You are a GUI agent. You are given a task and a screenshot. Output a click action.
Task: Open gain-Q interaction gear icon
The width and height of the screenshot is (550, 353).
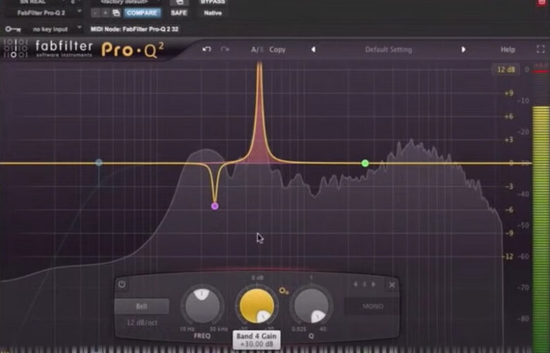[x=283, y=291]
